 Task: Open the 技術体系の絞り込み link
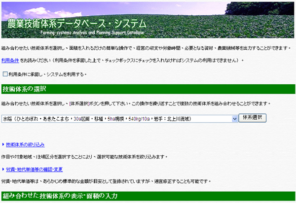25,144
